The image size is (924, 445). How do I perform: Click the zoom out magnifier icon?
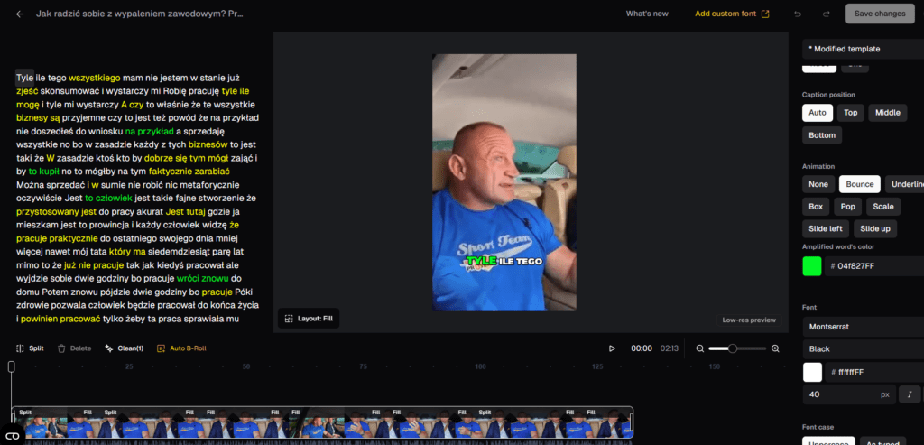699,348
